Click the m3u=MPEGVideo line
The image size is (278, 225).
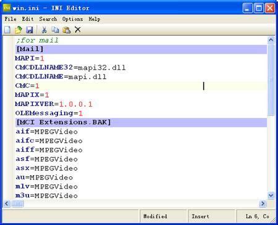[x=47, y=195]
